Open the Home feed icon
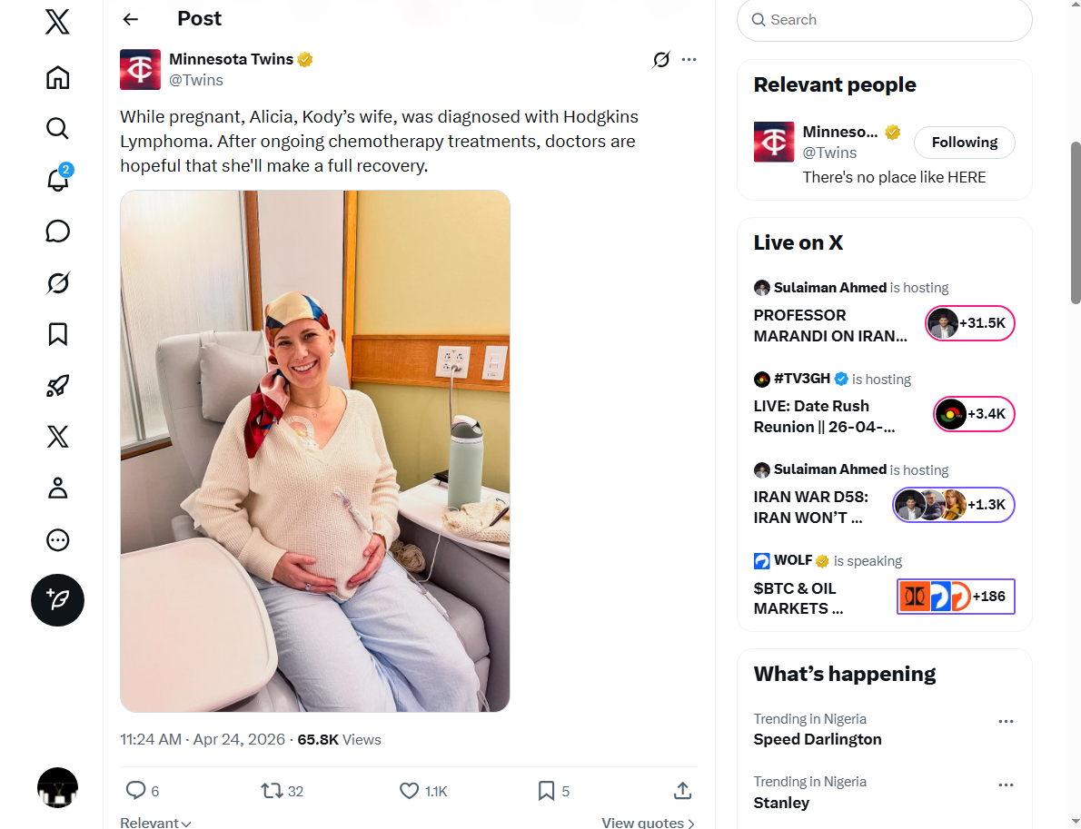This screenshot has height=829, width=1081. point(57,78)
